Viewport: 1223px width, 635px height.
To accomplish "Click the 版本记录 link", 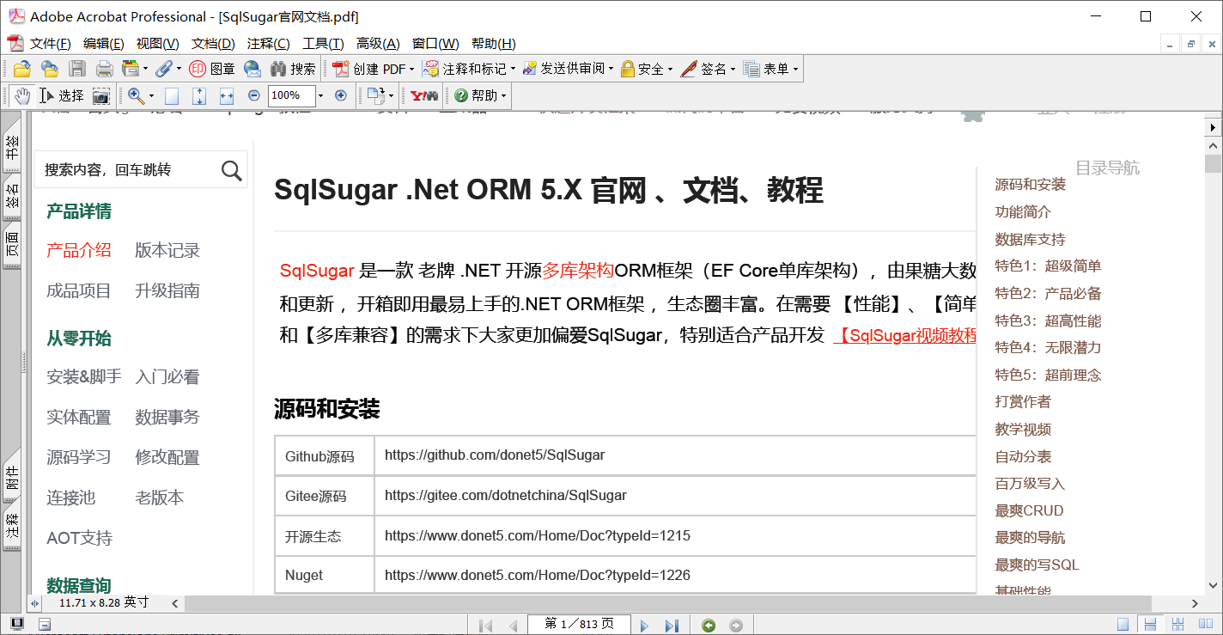I will point(167,250).
